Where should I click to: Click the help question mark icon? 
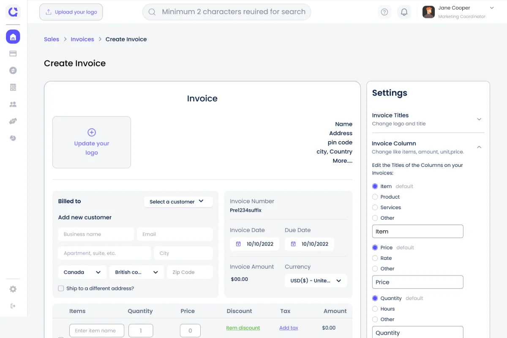(x=384, y=12)
